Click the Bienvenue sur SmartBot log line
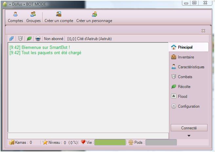The image size is (215, 152). click(40, 47)
